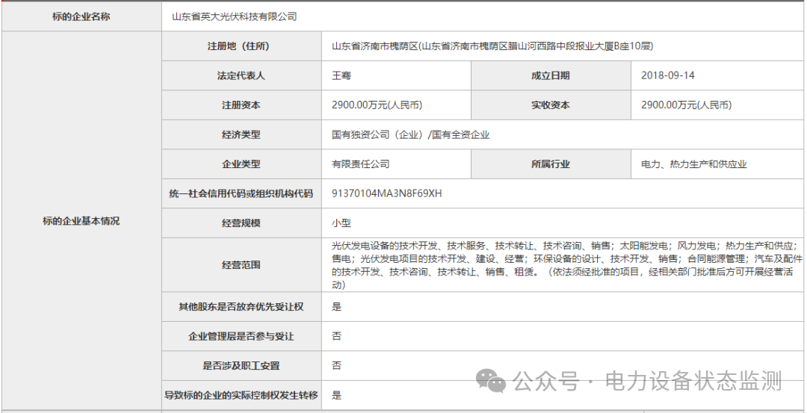
Task: Click the 公众号 电力设备状态监测 watermark text
Action: point(647,382)
